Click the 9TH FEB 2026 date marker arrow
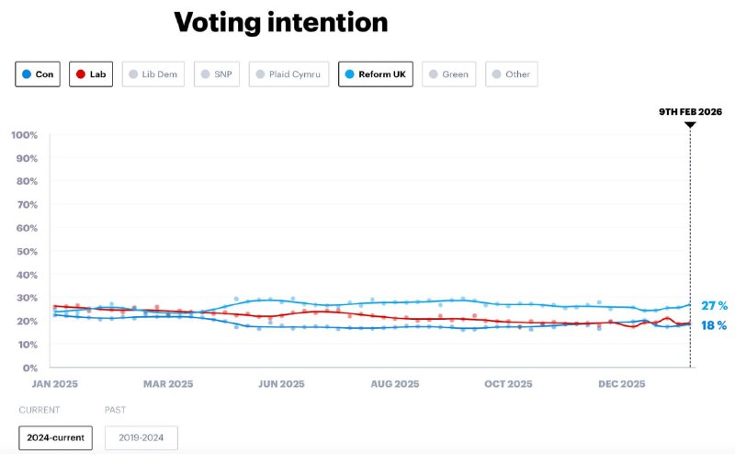 (690, 124)
